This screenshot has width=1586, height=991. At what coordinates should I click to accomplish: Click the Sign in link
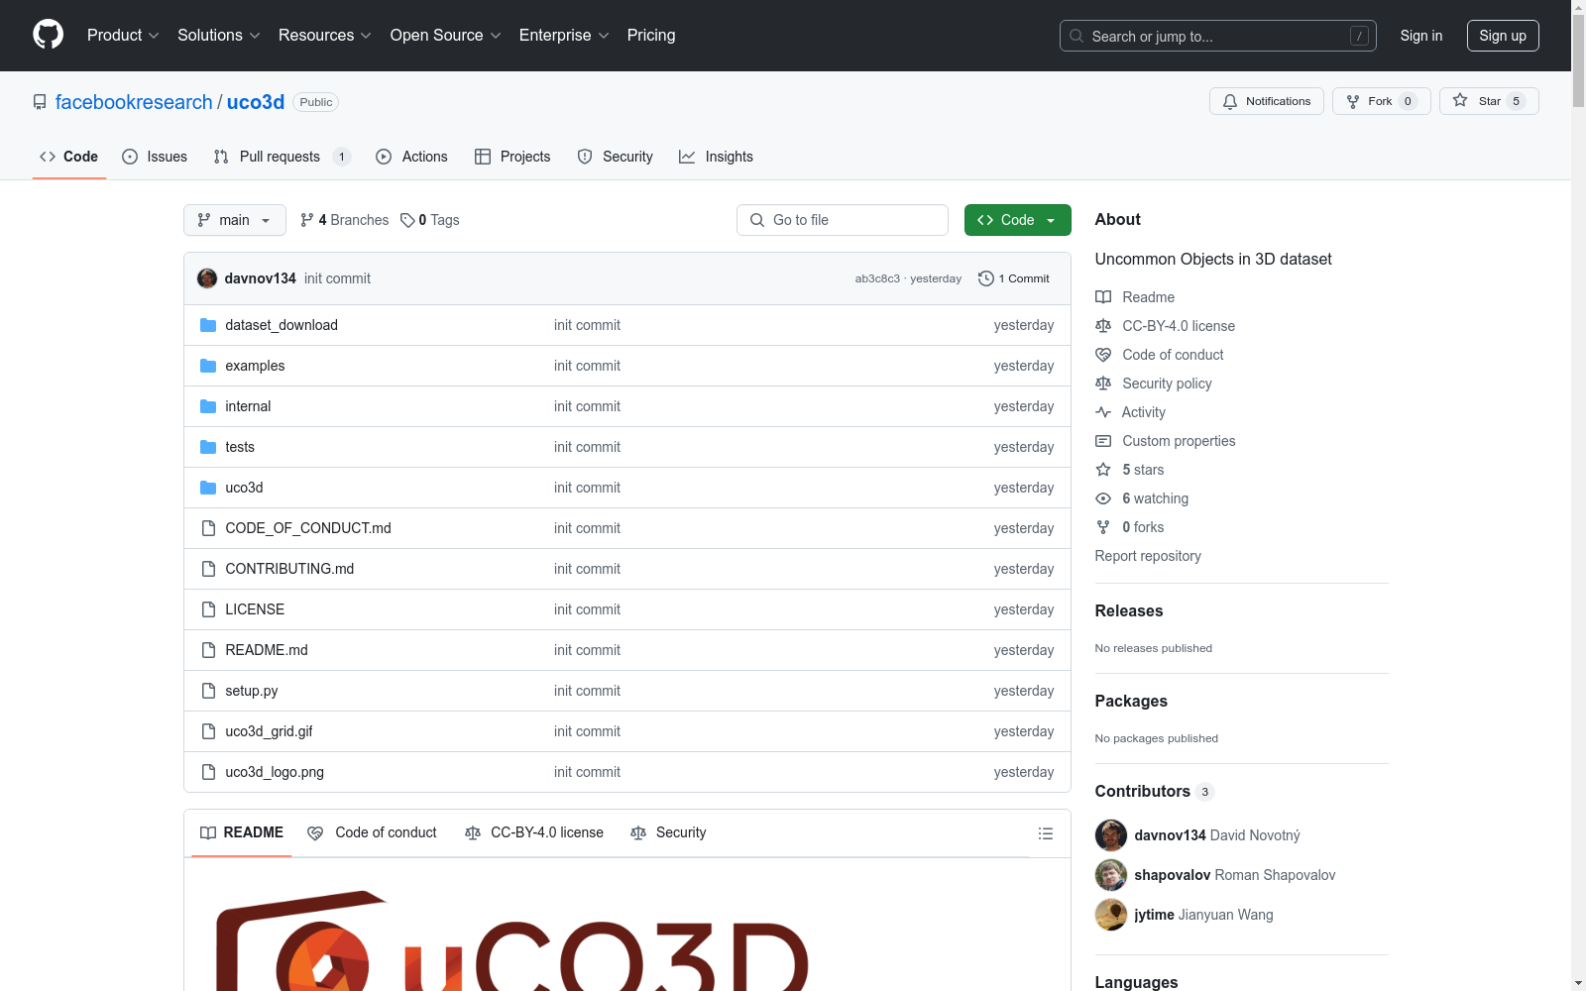coord(1421,36)
